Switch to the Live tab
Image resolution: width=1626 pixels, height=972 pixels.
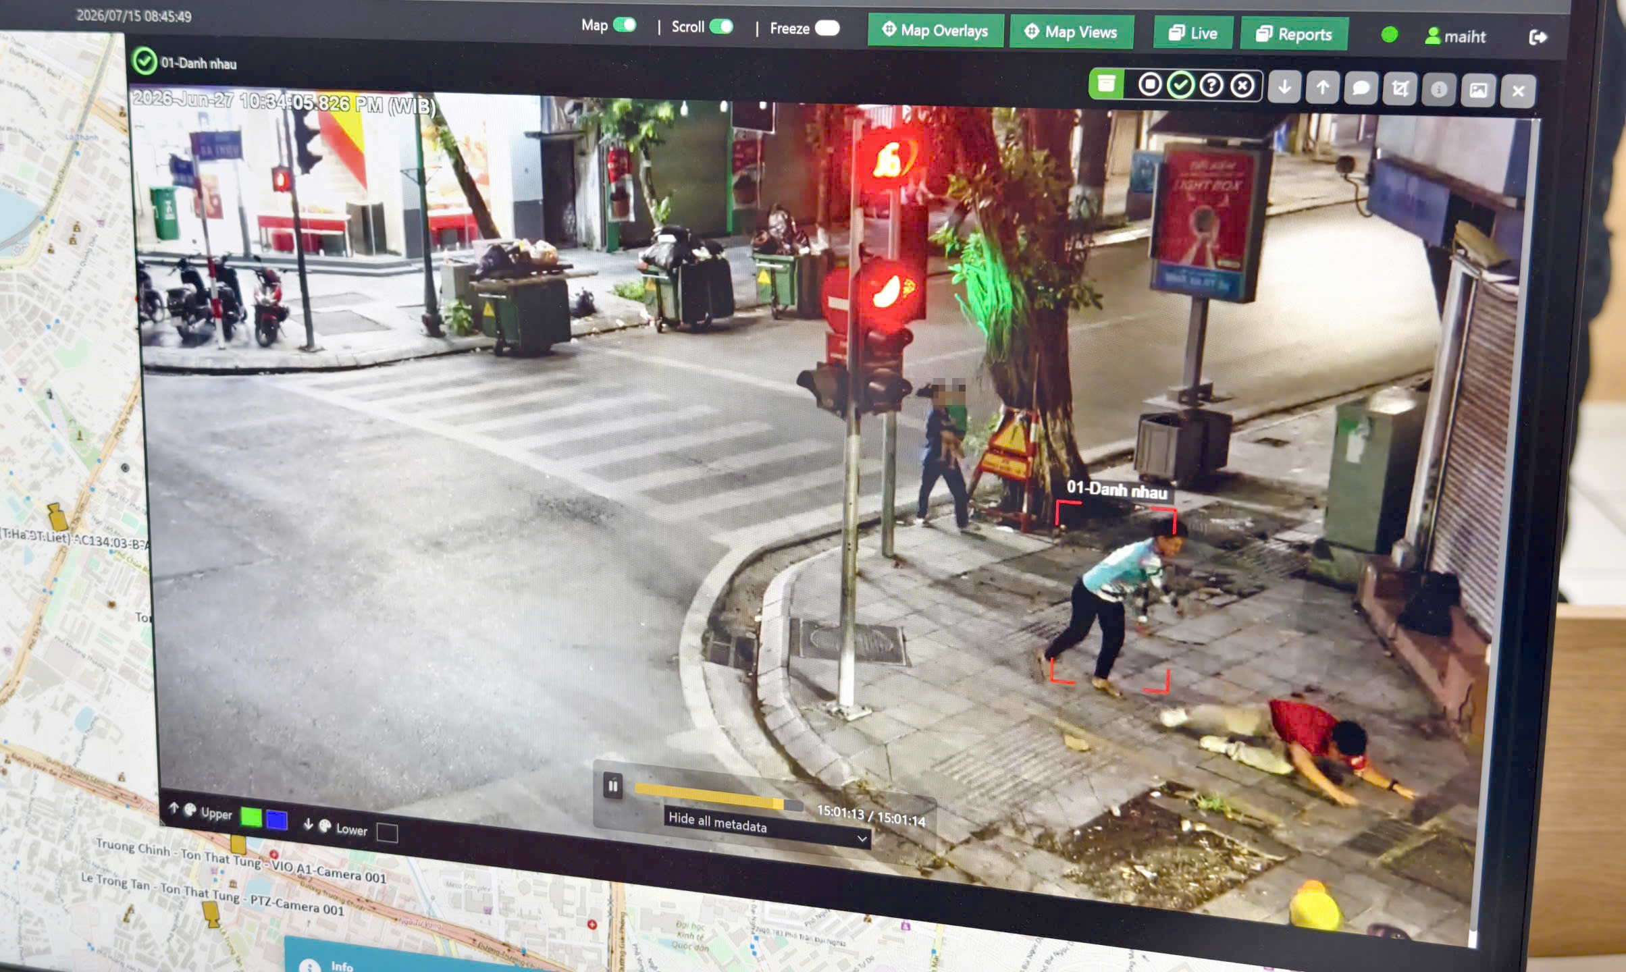pos(1193,33)
